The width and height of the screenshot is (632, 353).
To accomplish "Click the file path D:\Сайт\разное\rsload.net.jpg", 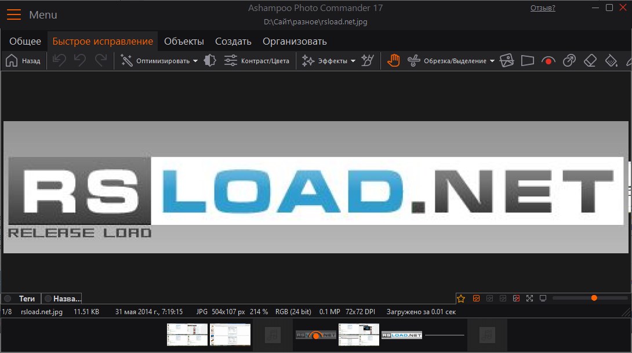I will [315, 22].
